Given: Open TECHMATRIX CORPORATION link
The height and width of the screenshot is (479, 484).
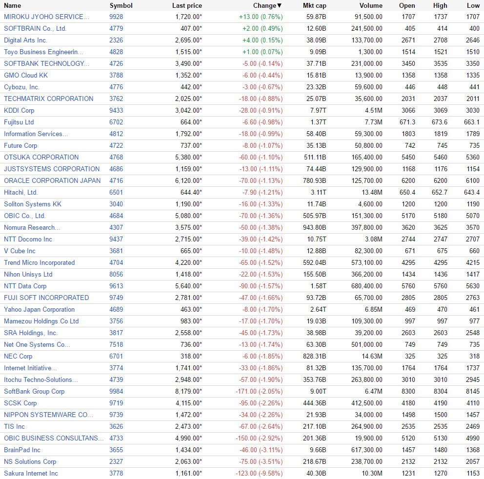Looking at the screenshot, I should coord(48,99).
